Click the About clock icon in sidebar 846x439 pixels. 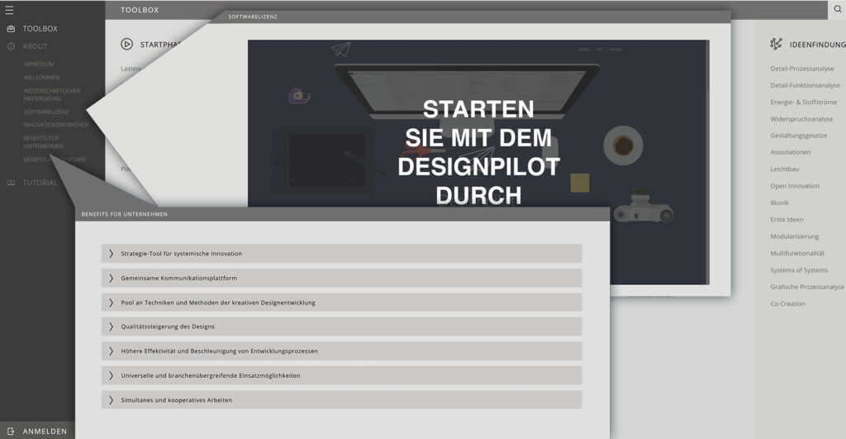tap(11, 46)
